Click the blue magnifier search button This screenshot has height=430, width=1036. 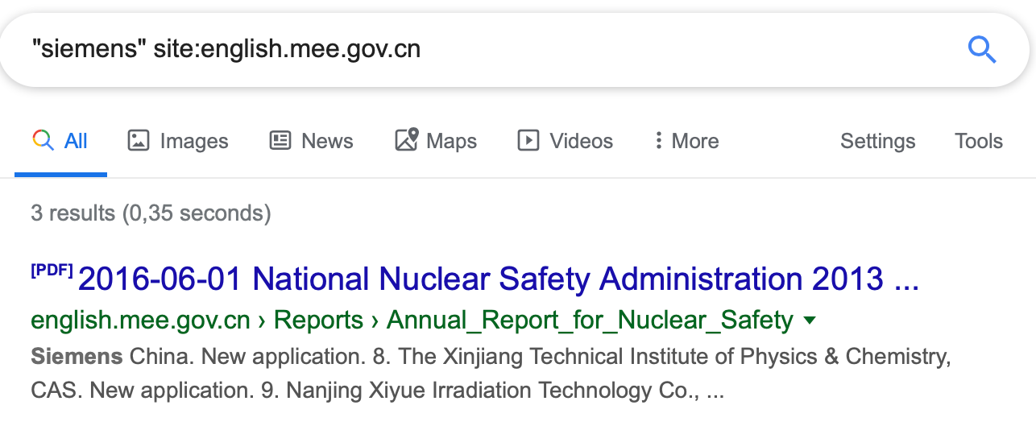coord(982,50)
